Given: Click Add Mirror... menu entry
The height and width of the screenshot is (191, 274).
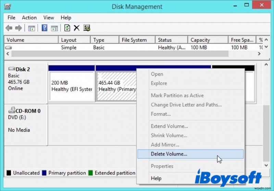Looking at the screenshot, I should click(190, 145).
